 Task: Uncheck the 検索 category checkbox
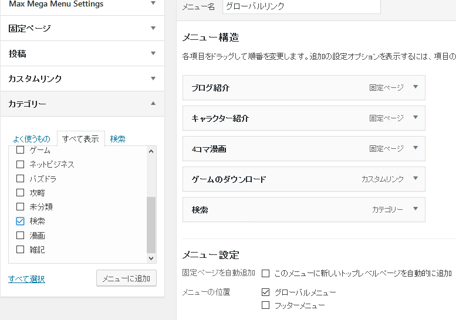tap(20, 222)
